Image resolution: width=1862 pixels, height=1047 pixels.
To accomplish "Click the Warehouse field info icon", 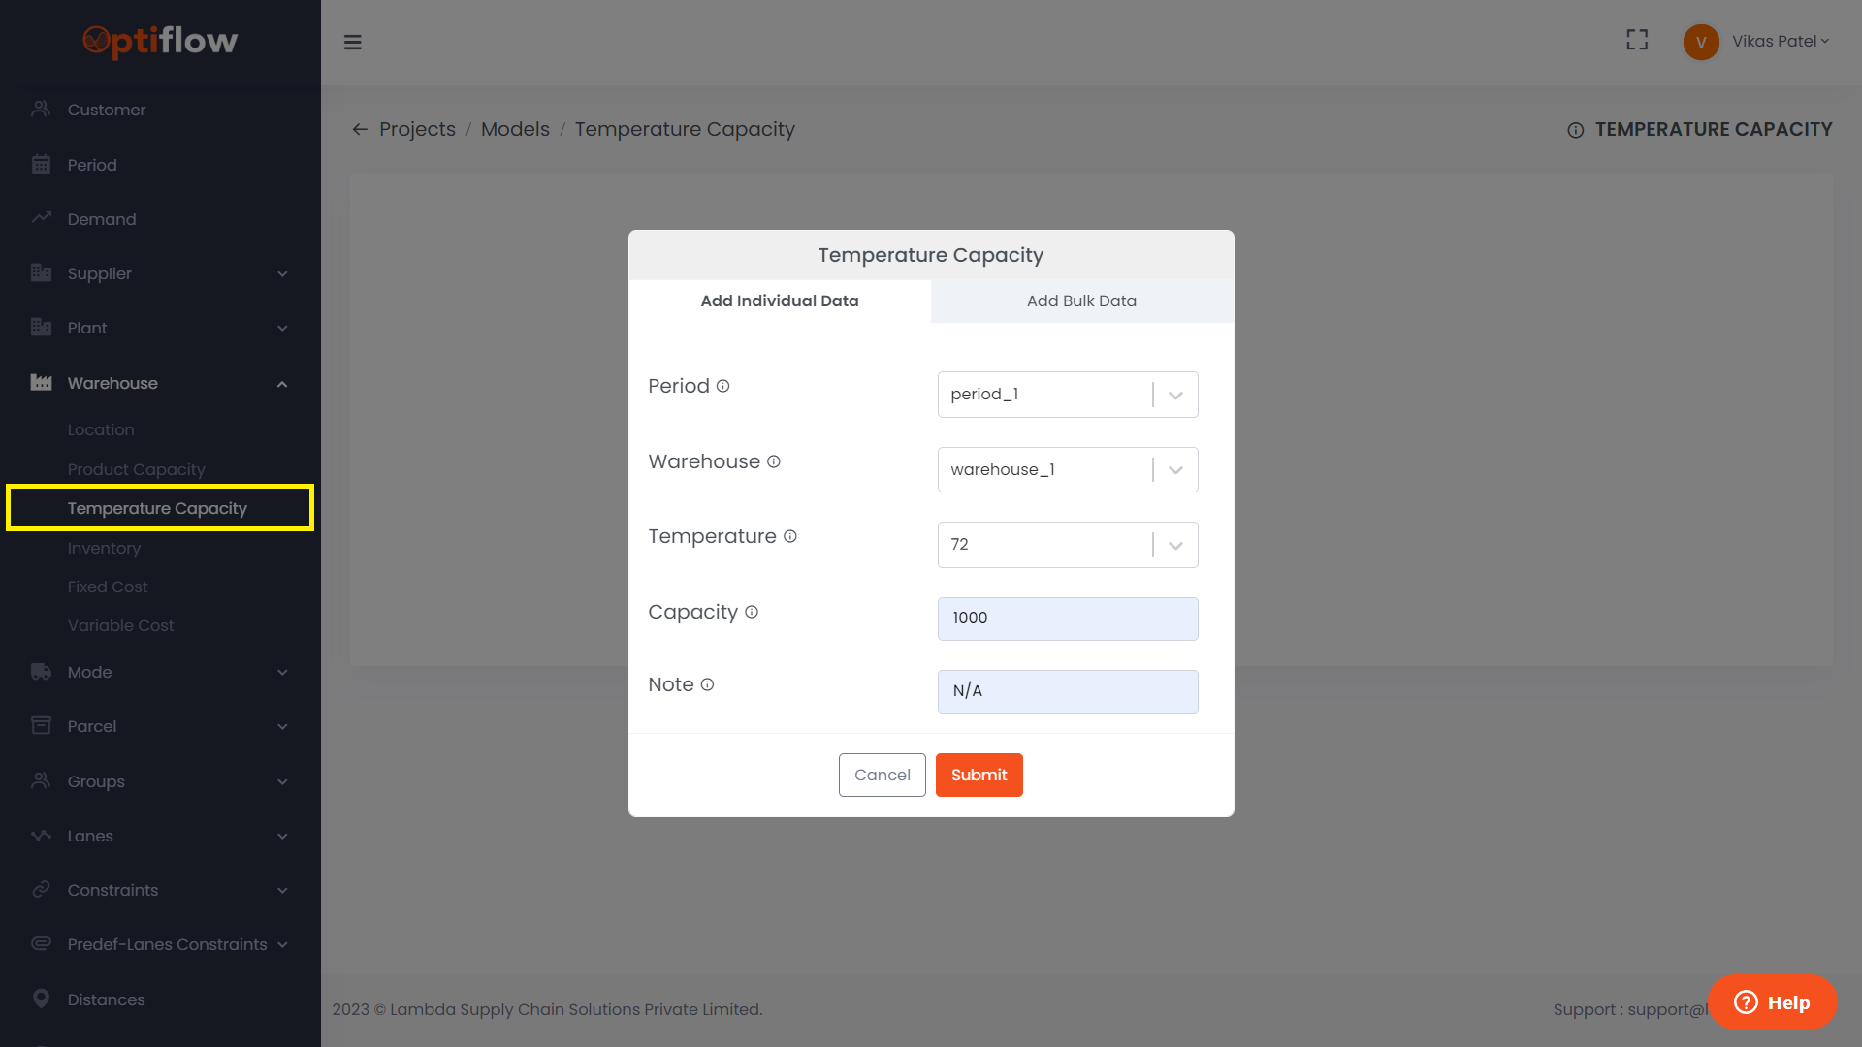I will [773, 461].
